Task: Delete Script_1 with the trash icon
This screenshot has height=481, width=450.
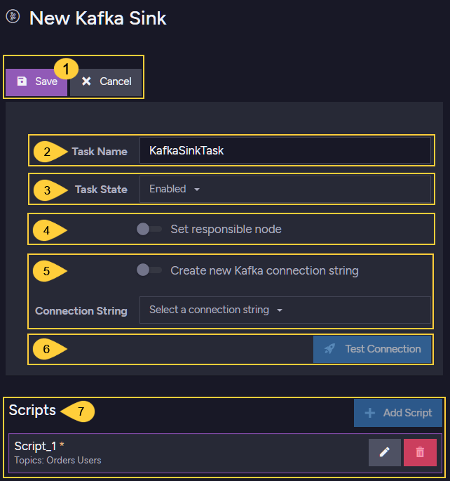Action: point(420,452)
